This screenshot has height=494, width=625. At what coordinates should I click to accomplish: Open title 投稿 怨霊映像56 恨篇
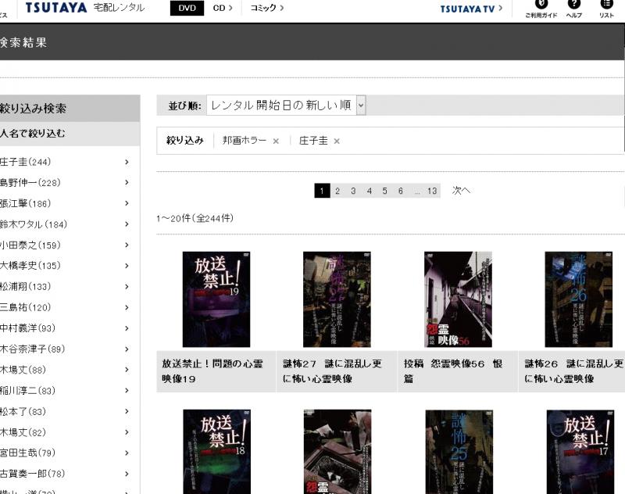click(453, 371)
